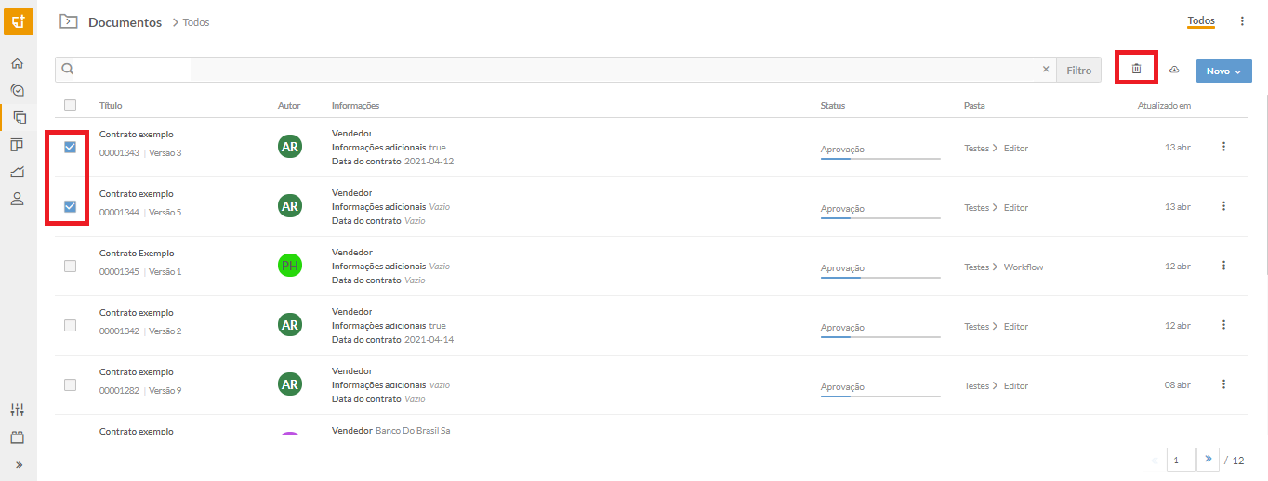Sort by Título column header
The image size is (1268, 481).
[111, 106]
